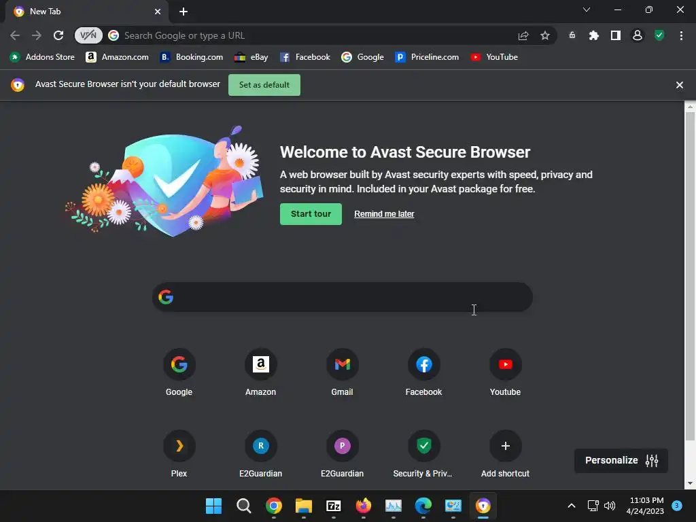Open the Extensions puzzle icon
This screenshot has height=522, width=696.
coord(593,35)
